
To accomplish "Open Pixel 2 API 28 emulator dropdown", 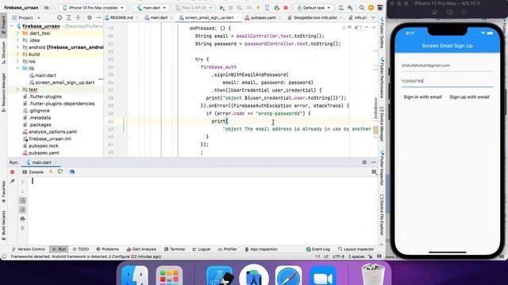I will pos(194,8).
